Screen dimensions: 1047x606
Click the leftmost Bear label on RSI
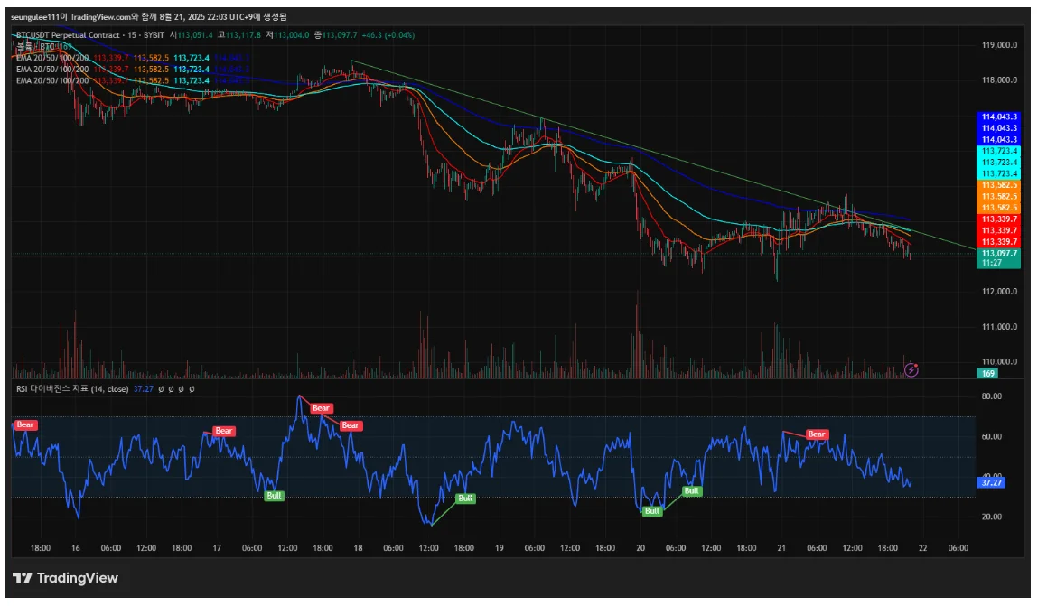(25, 424)
